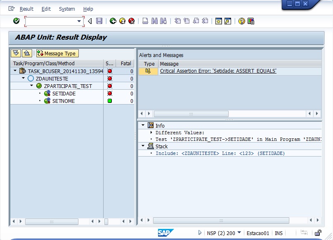
Task: Click the Print icon in toolbar
Action: [145, 21]
